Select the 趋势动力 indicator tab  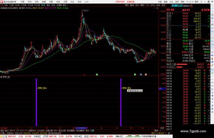33,131
